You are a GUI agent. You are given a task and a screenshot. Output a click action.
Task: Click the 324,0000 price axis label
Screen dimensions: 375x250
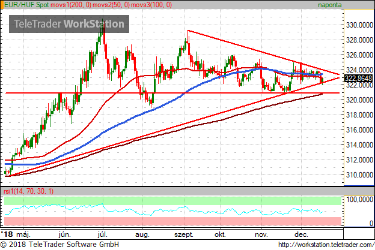point(359,70)
